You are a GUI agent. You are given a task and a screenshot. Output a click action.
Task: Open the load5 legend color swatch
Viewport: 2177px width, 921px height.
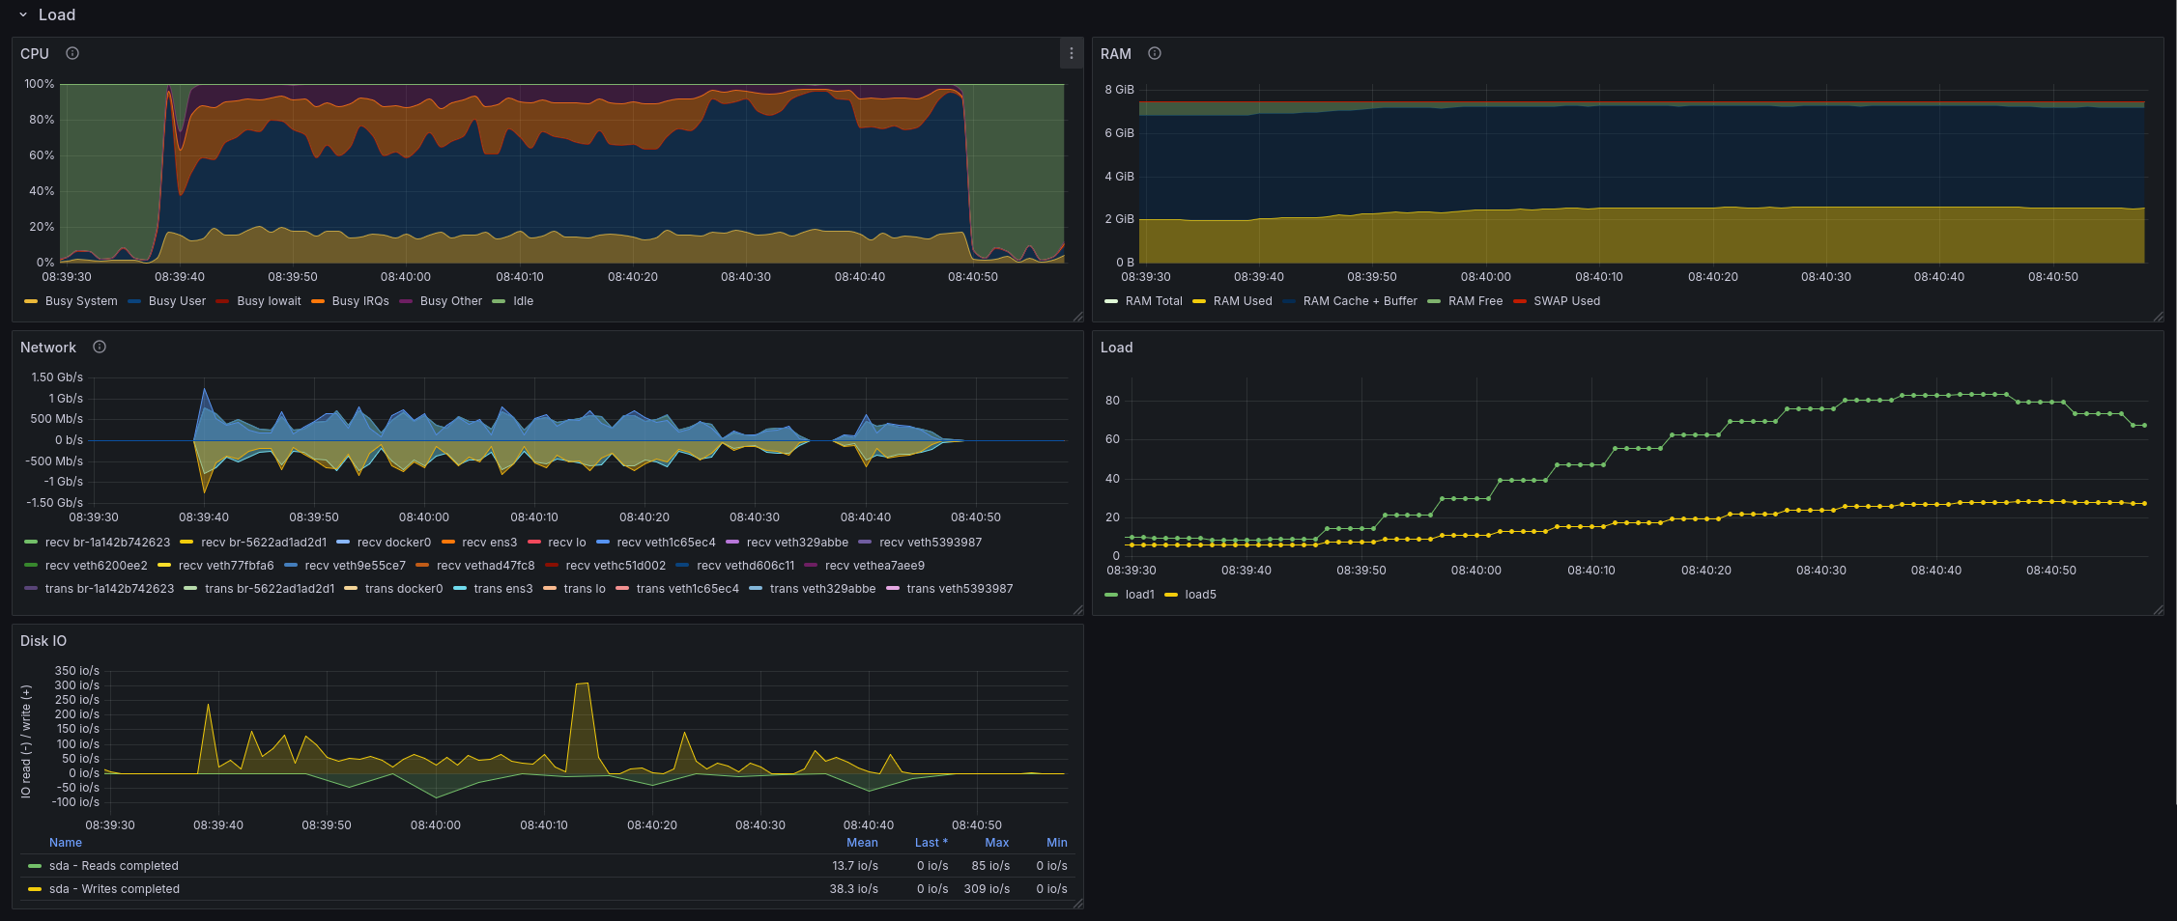pyautogui.click(x=1171, y=595)
